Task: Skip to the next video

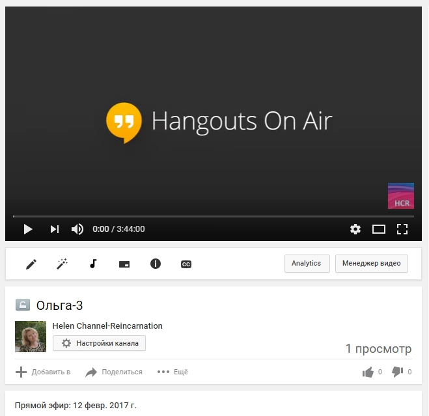Action: [x=55, y=229]
